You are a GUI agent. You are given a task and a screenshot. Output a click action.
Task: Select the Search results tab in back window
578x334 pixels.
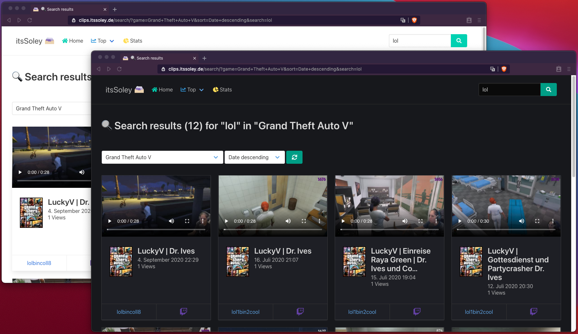click(x=70, y=9)
